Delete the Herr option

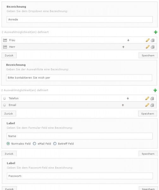point(153,47)
